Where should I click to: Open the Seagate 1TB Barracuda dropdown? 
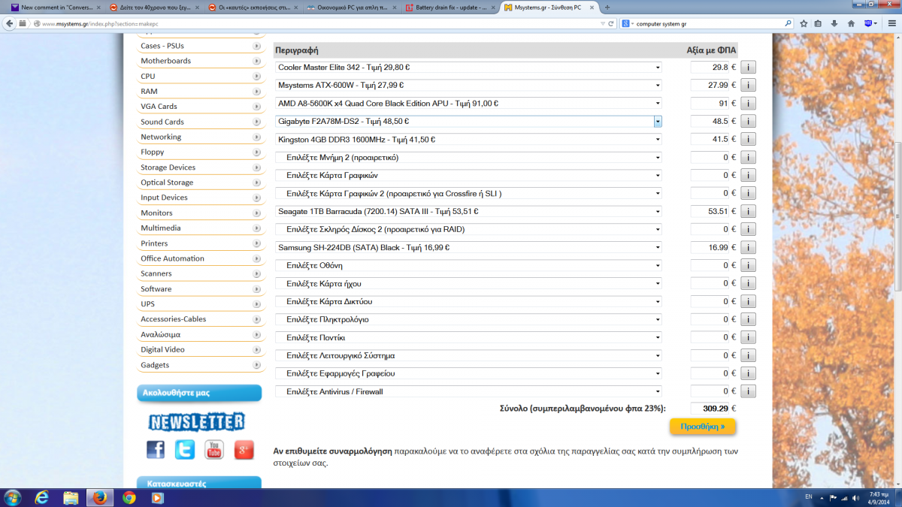point(468,211)
